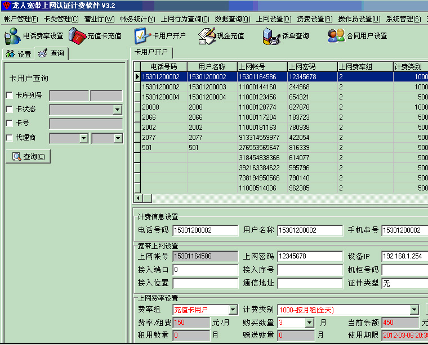
Task: Open 电话费率设置 phone icon
Action: pyautogui.click(x=12, y=36)
